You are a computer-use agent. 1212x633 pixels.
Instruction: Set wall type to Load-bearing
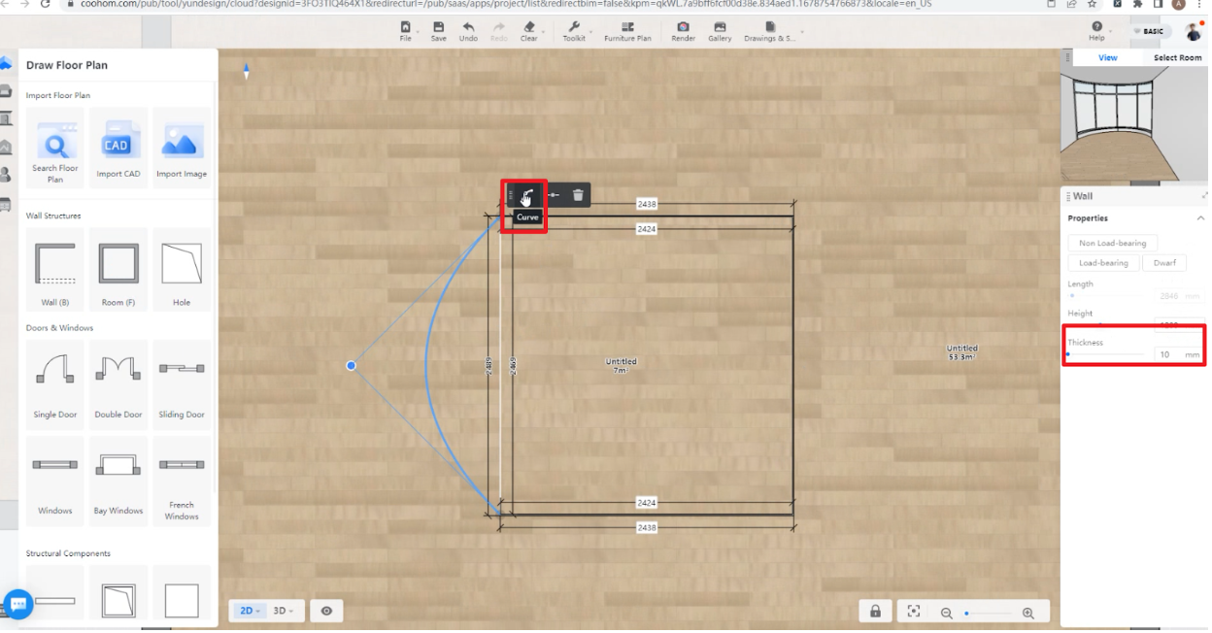click(1103, 263)
